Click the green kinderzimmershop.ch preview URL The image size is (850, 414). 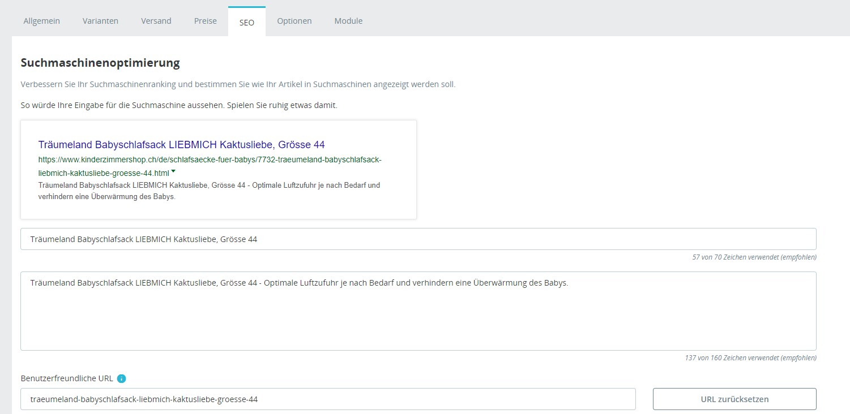tap(210, 166)
